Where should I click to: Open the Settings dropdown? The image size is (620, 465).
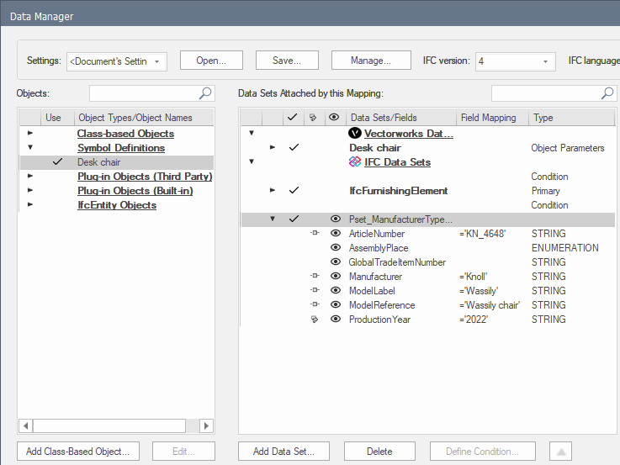point(117,61)
